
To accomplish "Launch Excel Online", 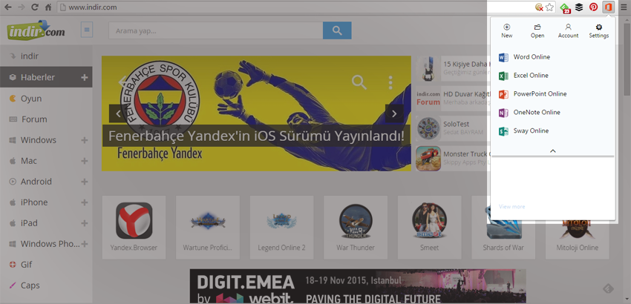I will coord(523,76).
